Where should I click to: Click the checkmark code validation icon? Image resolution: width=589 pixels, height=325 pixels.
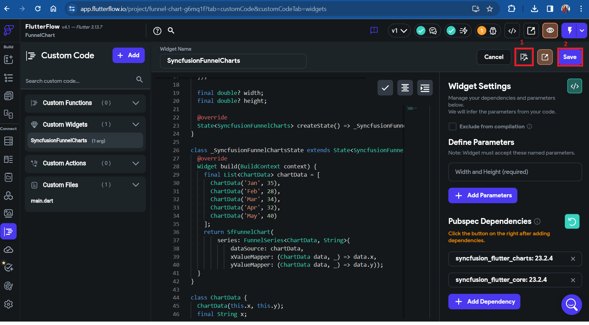pos(385,88)
